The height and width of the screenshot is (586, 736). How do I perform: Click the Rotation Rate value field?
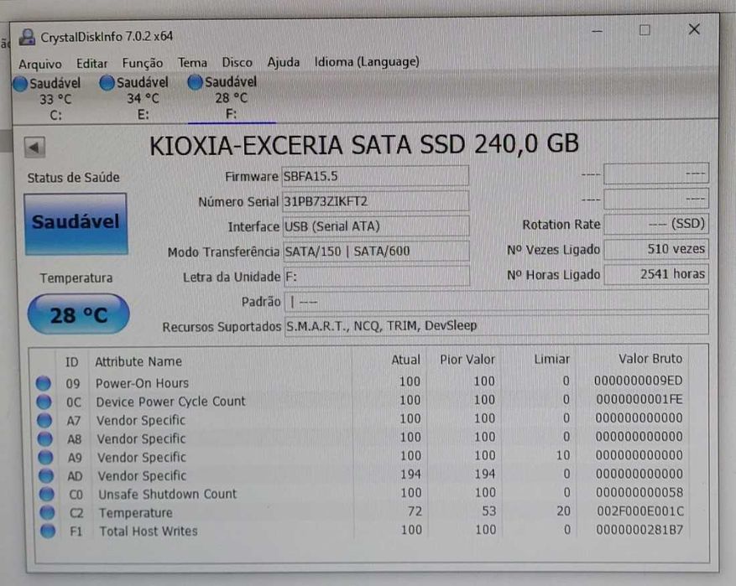[x=656, y=224]
